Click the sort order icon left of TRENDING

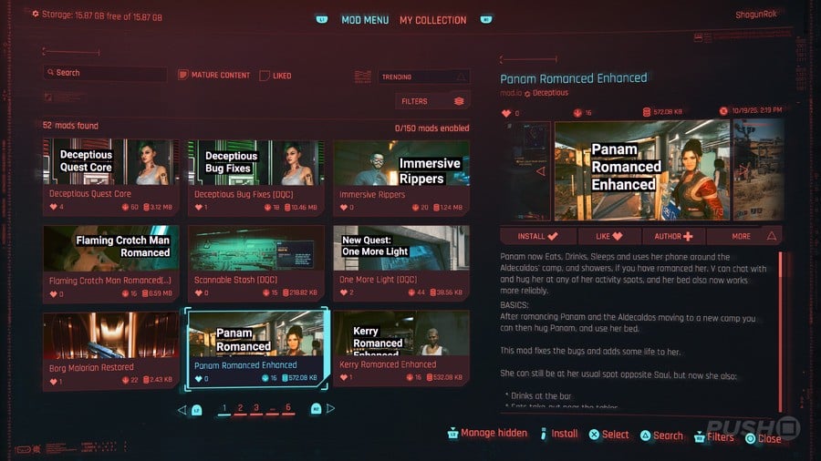pyautogui.click(x=362, y=77)
